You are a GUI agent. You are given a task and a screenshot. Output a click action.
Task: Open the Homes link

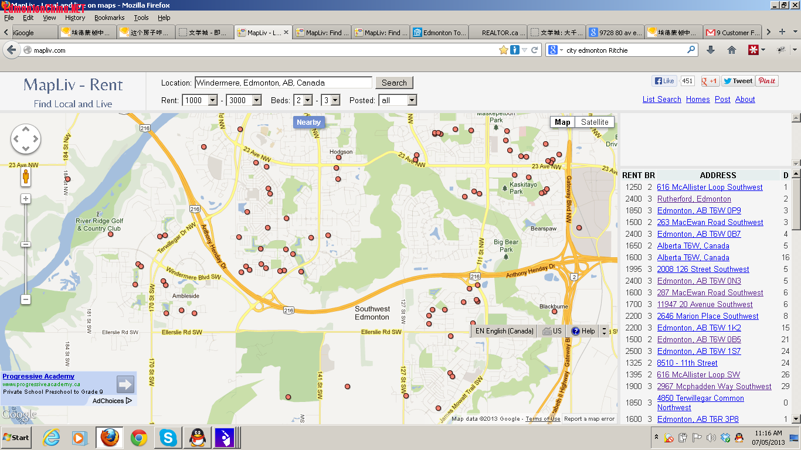point(698,100)
